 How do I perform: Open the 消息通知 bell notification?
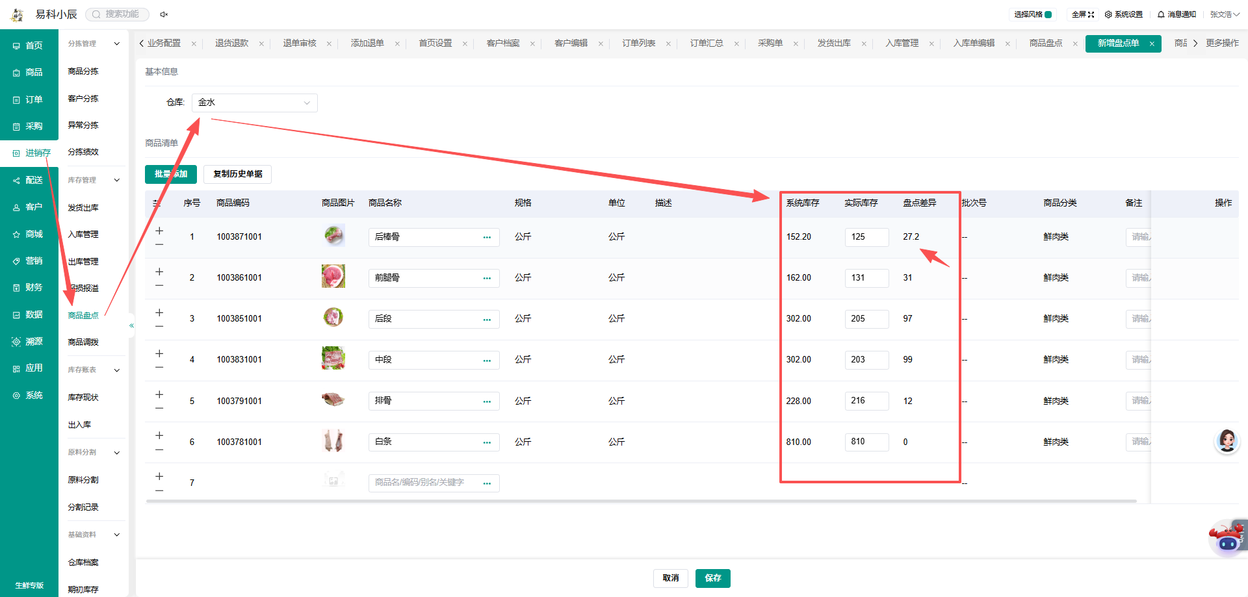coord(1176,14)
